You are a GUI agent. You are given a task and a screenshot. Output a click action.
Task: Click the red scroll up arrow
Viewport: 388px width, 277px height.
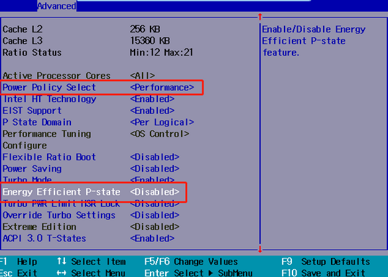tap(260, 17)
